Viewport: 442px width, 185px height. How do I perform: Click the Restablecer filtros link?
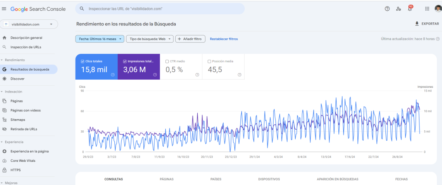pos(224,39)
